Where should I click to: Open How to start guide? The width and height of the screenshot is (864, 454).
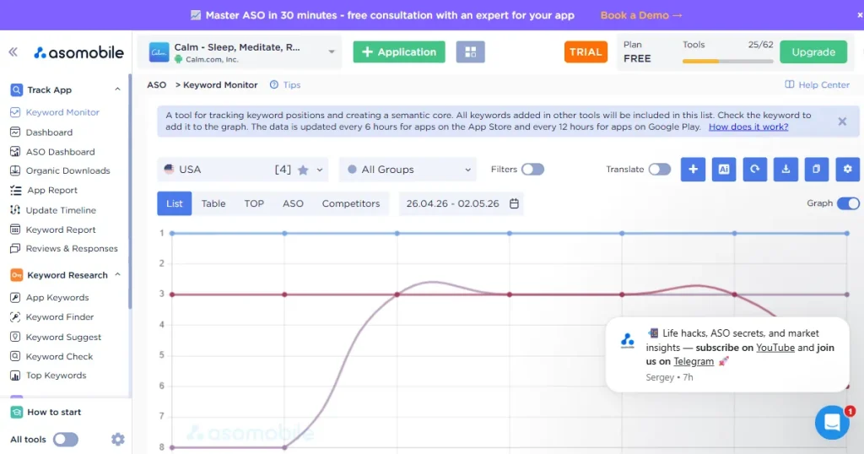click(54, 412)
